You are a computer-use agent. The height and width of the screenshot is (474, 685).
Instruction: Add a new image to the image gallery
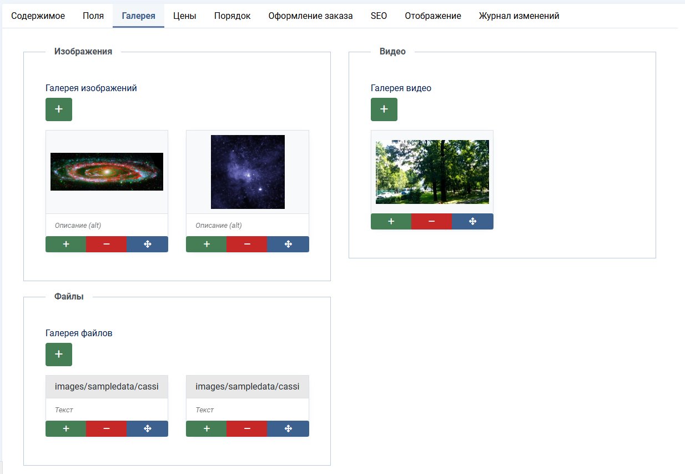coord(59,109)
